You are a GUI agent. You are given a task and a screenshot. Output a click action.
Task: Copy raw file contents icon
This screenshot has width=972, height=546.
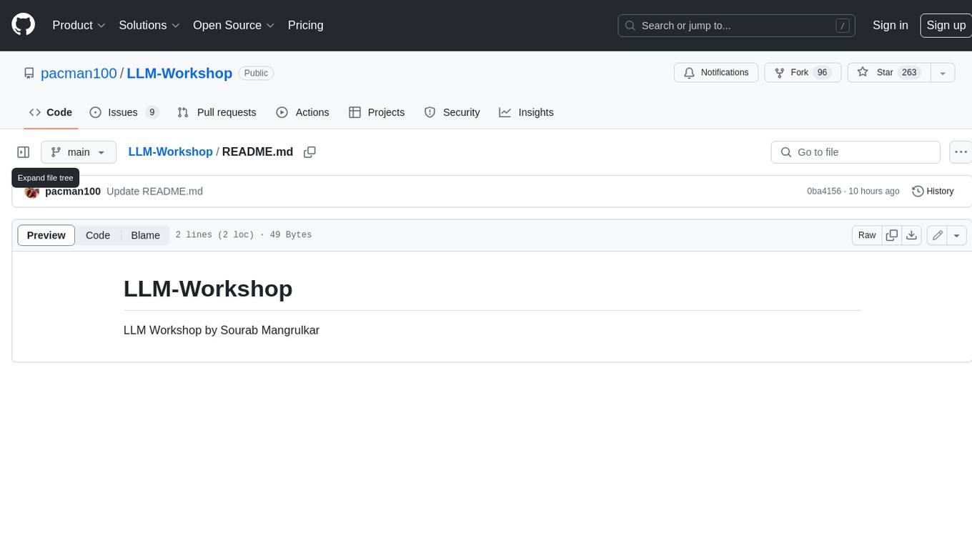pos(891,235)
